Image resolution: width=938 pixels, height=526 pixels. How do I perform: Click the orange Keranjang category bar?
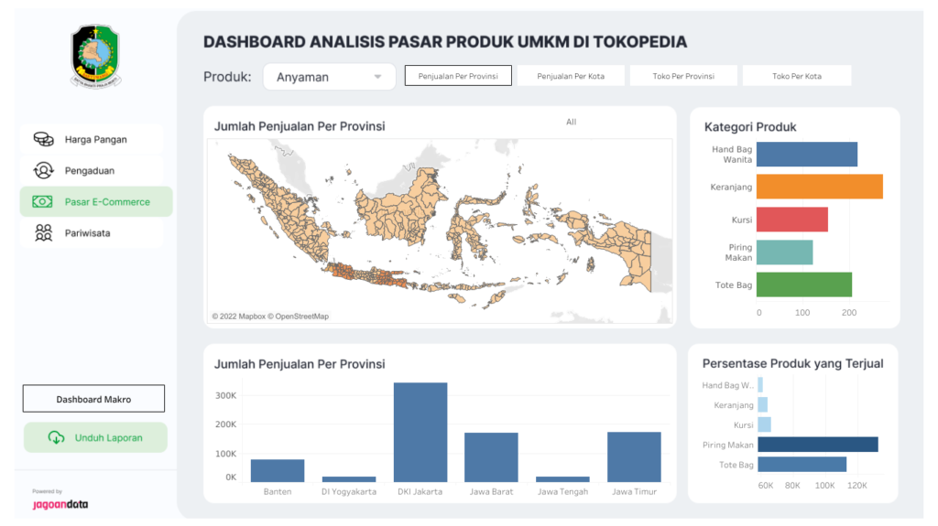pos(820,187)
